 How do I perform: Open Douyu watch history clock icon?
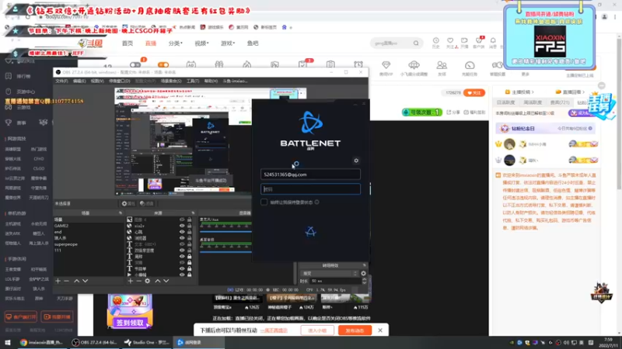[435, 41]
